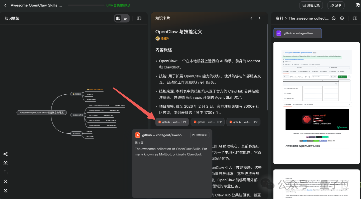Open the share graph icon at bottom left
This screenshot has width=361, height=199.
point(5,154)
